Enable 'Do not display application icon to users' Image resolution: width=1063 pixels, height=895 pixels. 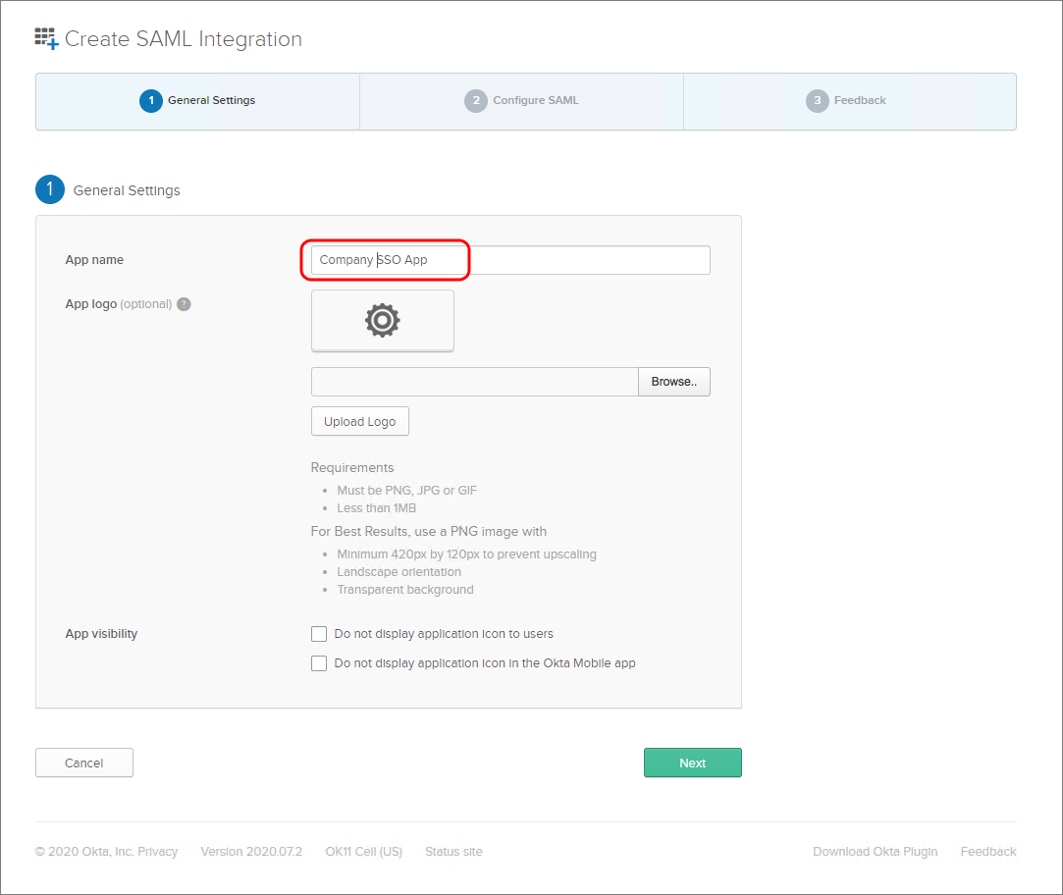[x=319, y=634]
